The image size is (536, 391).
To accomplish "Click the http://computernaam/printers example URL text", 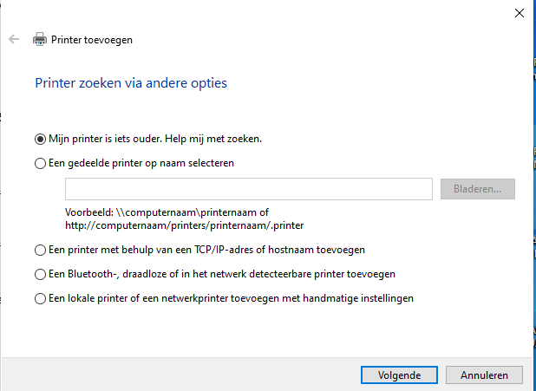I will [x=185, y=225].
